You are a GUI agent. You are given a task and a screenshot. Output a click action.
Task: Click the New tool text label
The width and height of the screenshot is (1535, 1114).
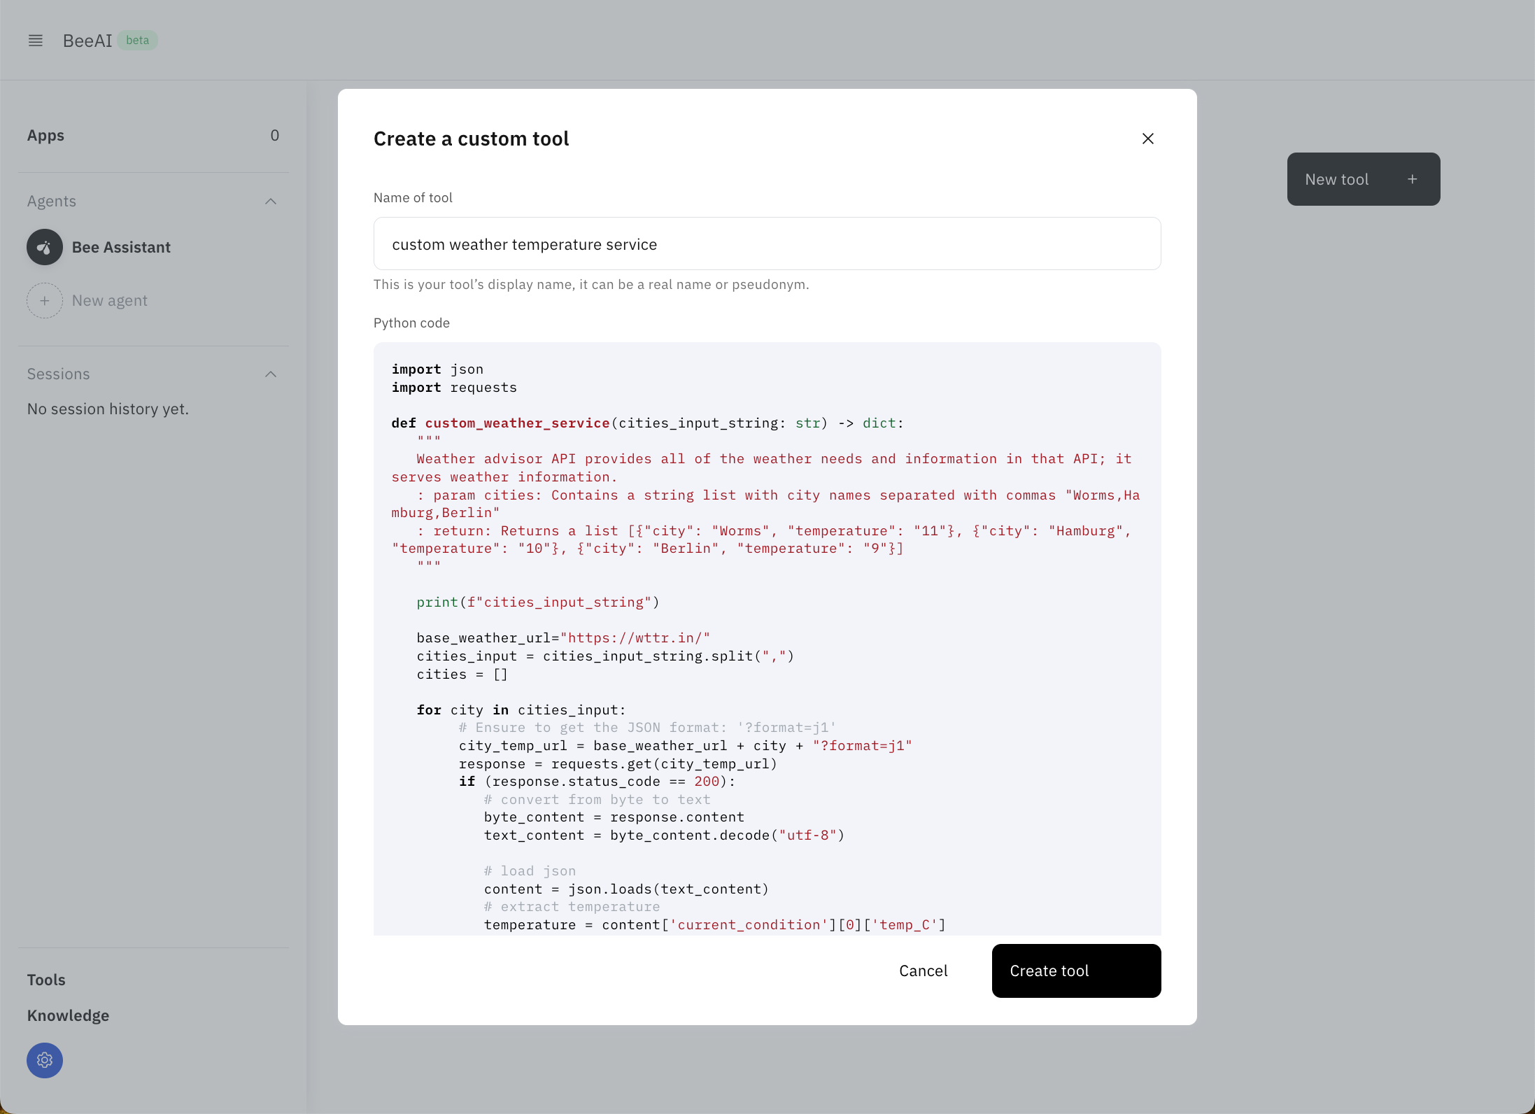tap(1336, 179)
